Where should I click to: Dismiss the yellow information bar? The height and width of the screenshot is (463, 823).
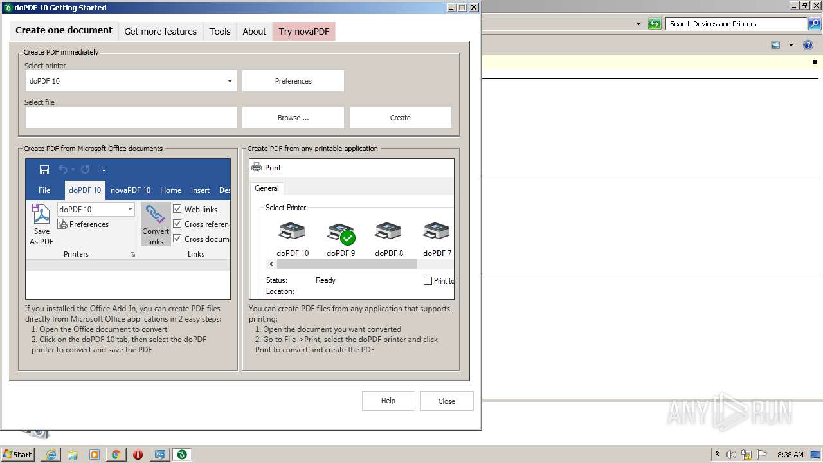(815, 62)
